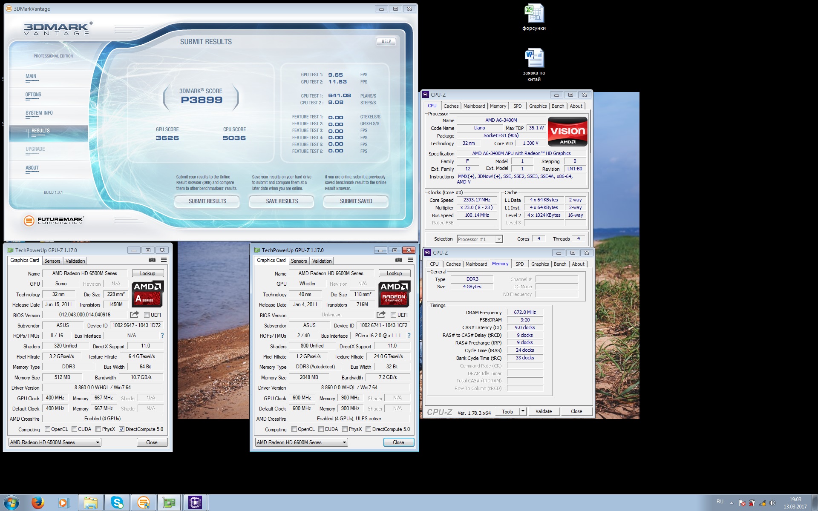Click HELP button in 3DMark Vantage
Viewport: 818px width, 511px height.
click(x=386, y=41)
